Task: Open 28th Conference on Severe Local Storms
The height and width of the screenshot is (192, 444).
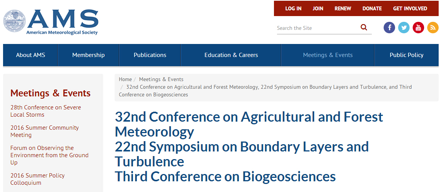Action: [x=45, y=111]
